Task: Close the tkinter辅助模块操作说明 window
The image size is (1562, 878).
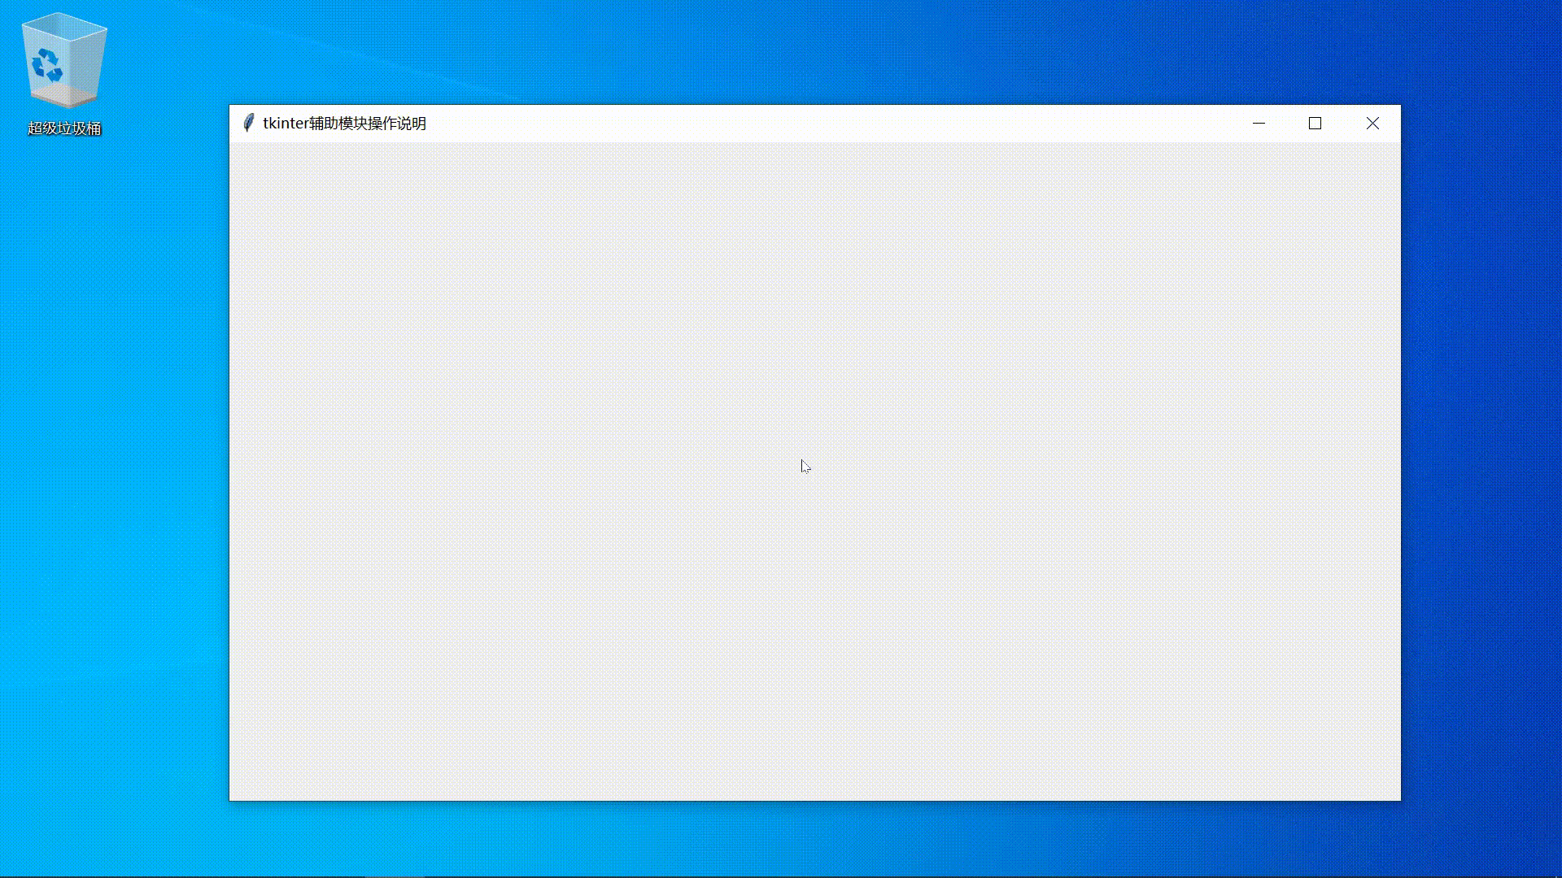Action: click(x=1372, y=124)
